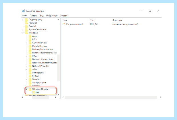Minimize the Редактор реестра window

[142, 11]
